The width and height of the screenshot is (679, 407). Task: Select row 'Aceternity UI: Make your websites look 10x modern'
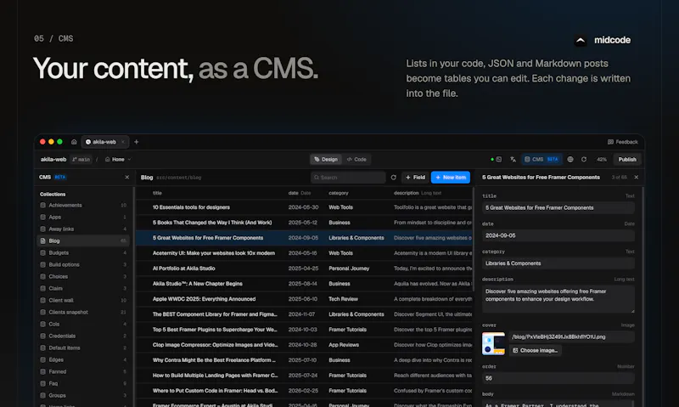click(305, 253)
